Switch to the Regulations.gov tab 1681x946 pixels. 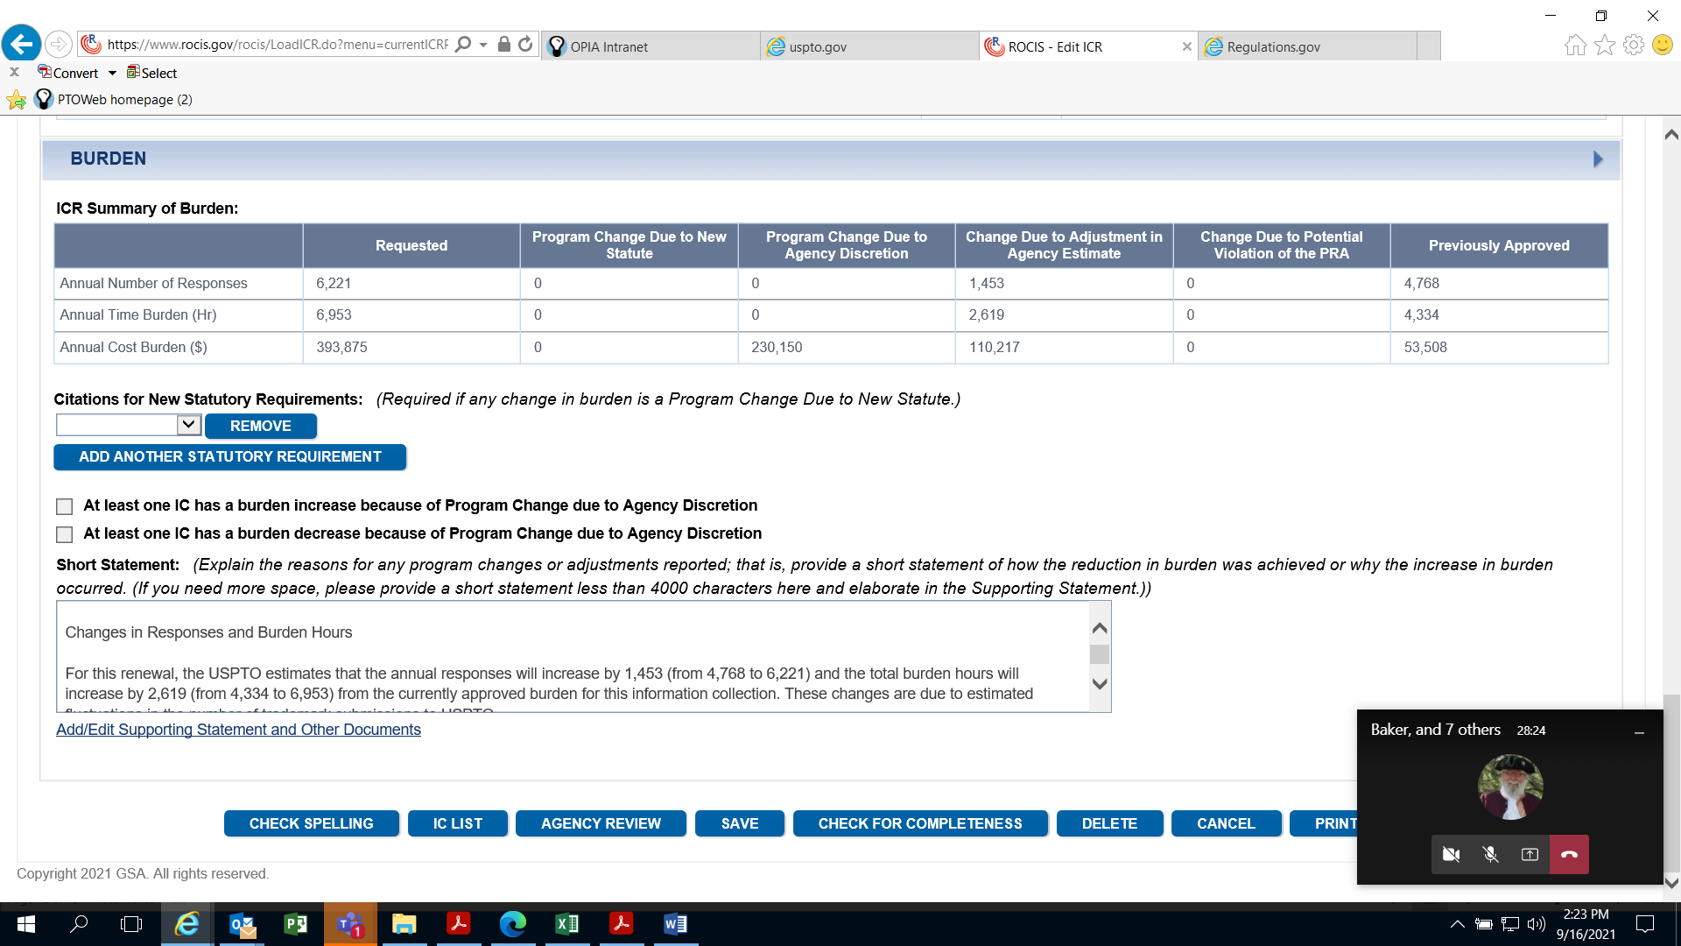pyautogui.click(x=1273, y=46)
